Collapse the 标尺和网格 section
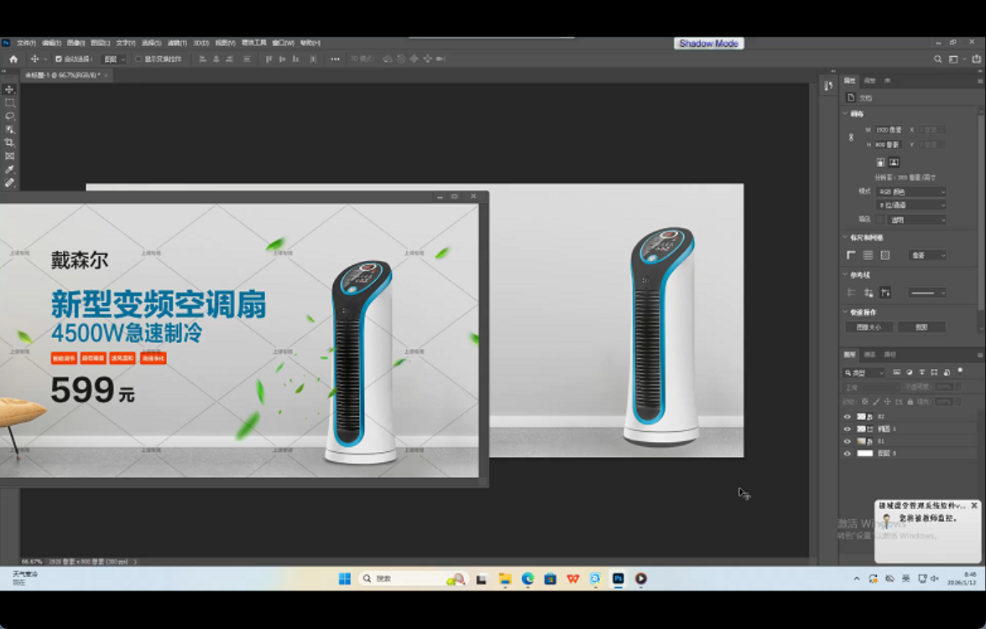Image resolution: width=986 pixels, height=629 pixels. point(845,238)
